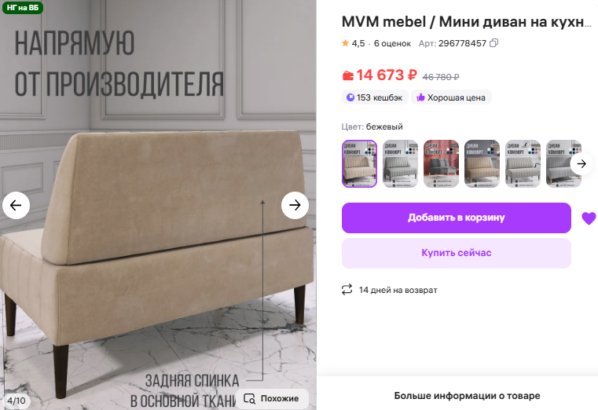Click the Хорошая цена badge
The image size is (598, 410).
click(x=451, y=97)
